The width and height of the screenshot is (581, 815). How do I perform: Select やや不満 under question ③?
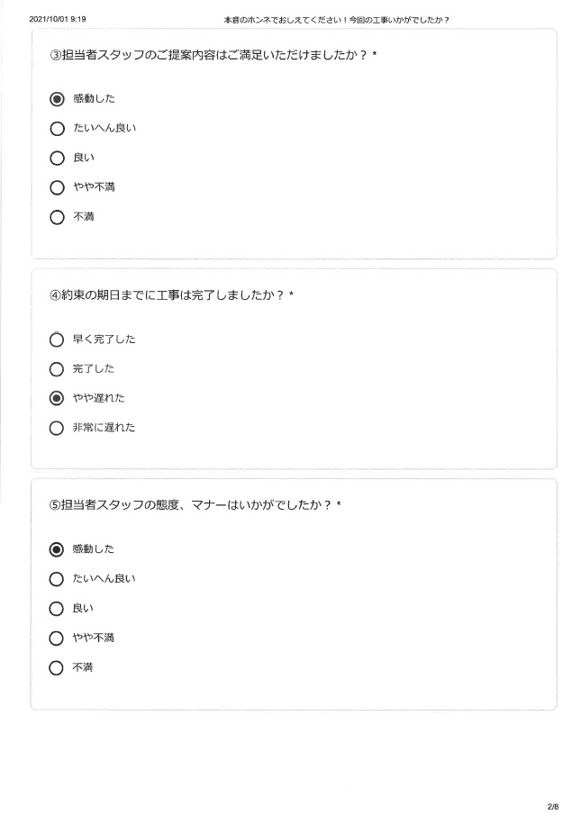57,187
